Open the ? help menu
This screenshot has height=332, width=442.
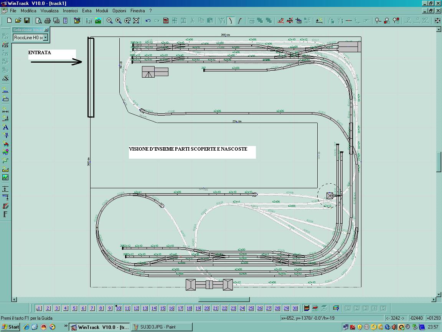150,11
